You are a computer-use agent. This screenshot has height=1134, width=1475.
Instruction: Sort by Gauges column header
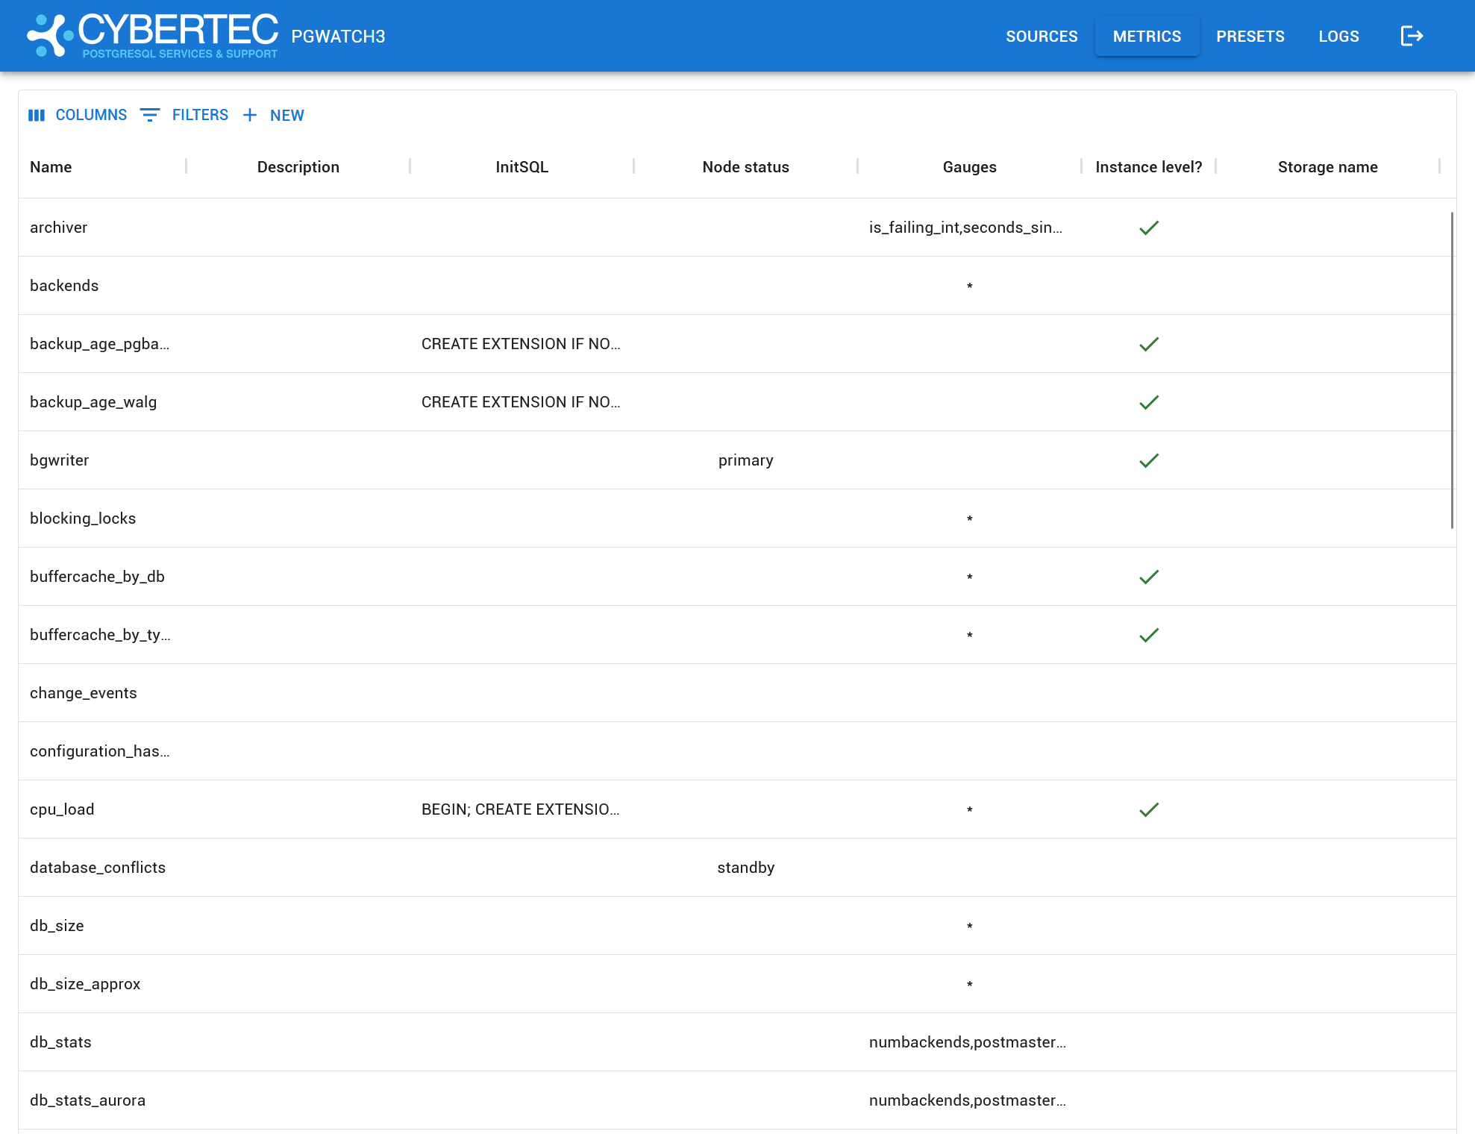969,167
